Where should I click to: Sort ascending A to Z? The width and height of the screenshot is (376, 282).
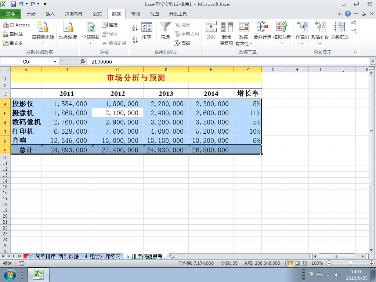[135, 28]
